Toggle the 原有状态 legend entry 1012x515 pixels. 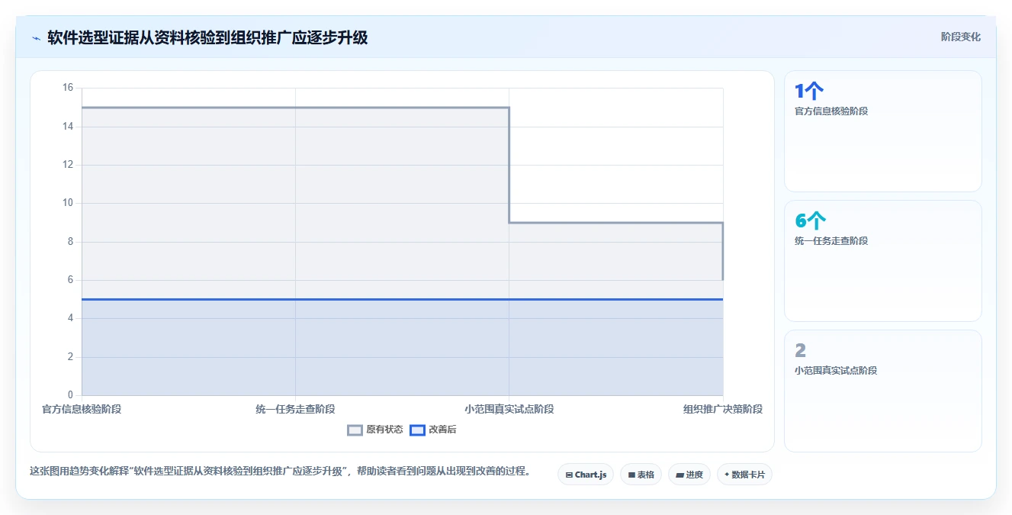pyautogui.click(x=375, y=430)
